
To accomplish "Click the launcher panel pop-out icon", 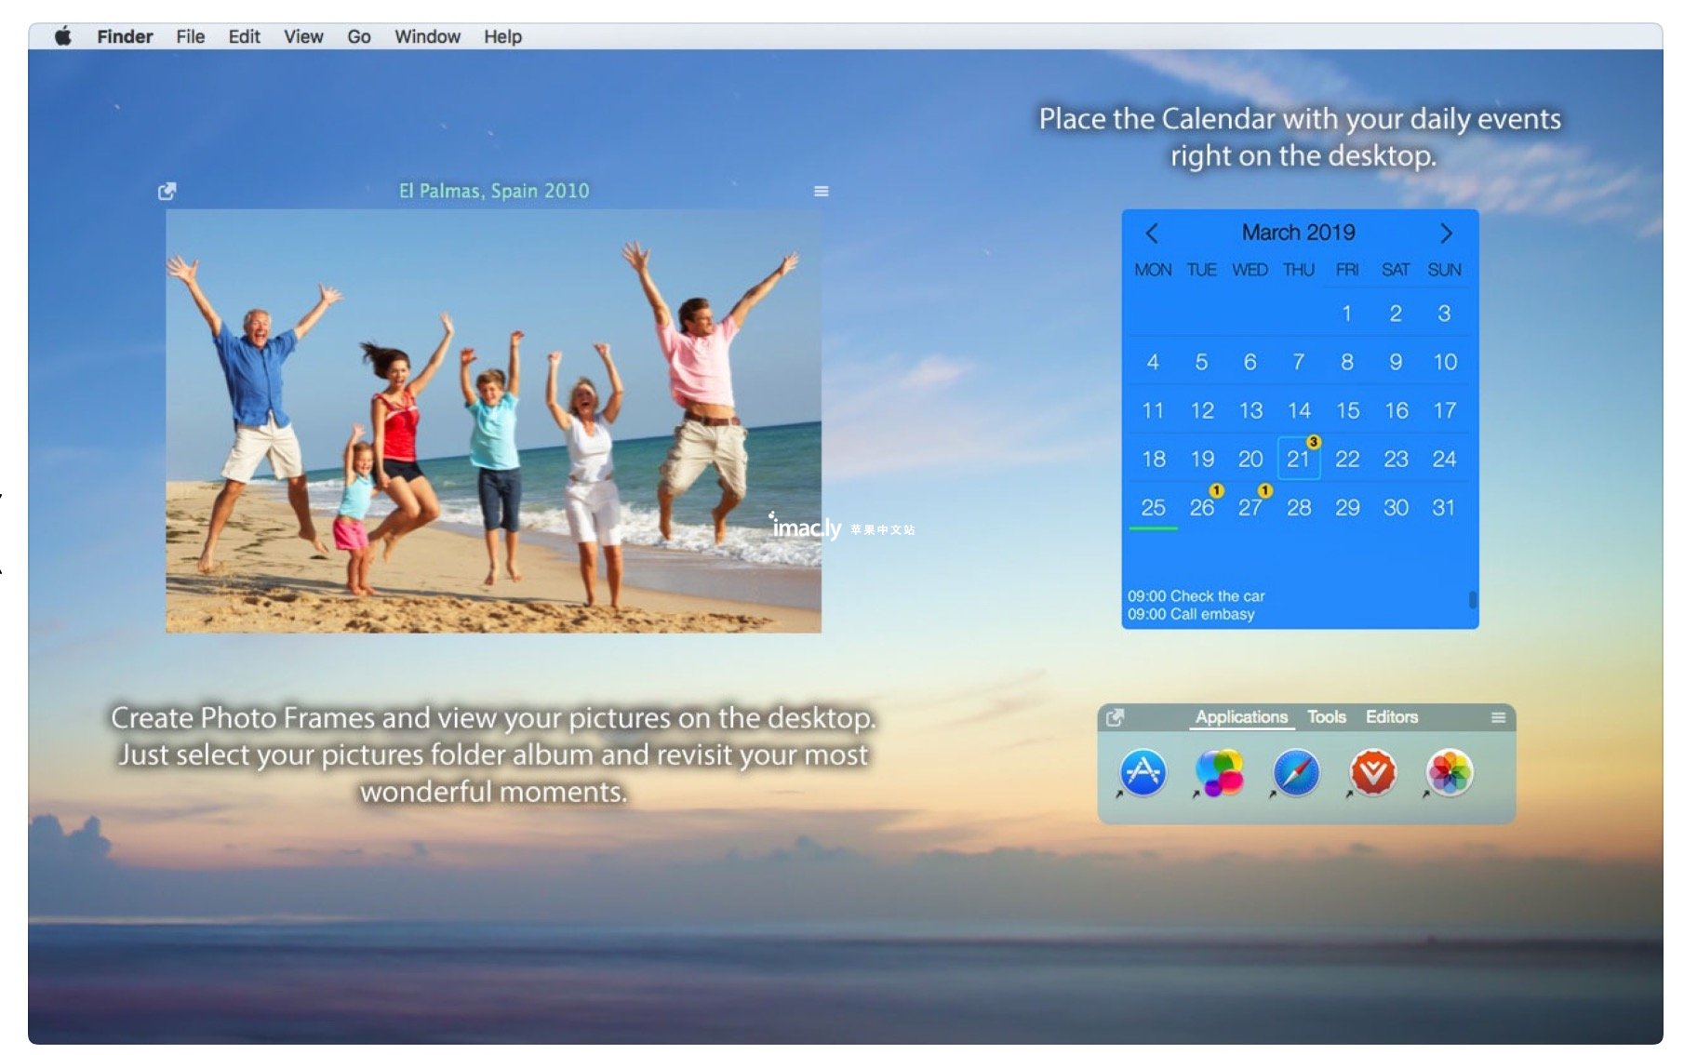I will click(1115, 717).
